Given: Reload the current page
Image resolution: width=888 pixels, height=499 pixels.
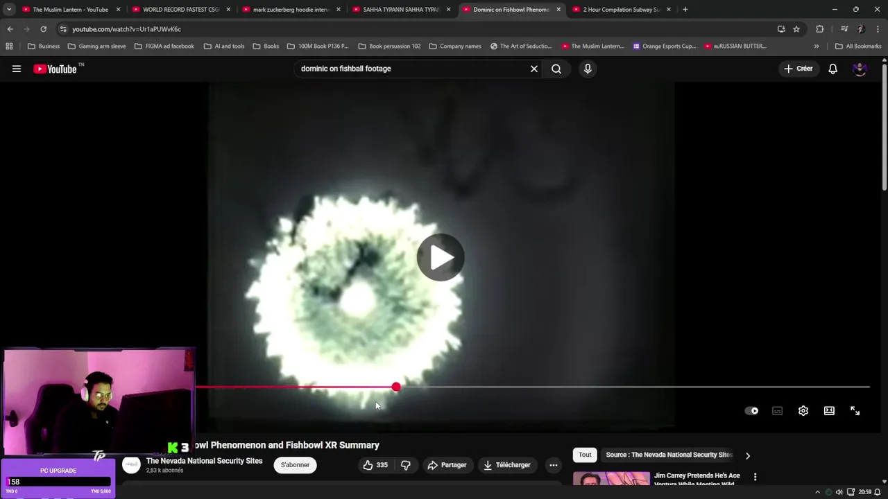Looking at the screenshot, I should click(x=43, y=29).
